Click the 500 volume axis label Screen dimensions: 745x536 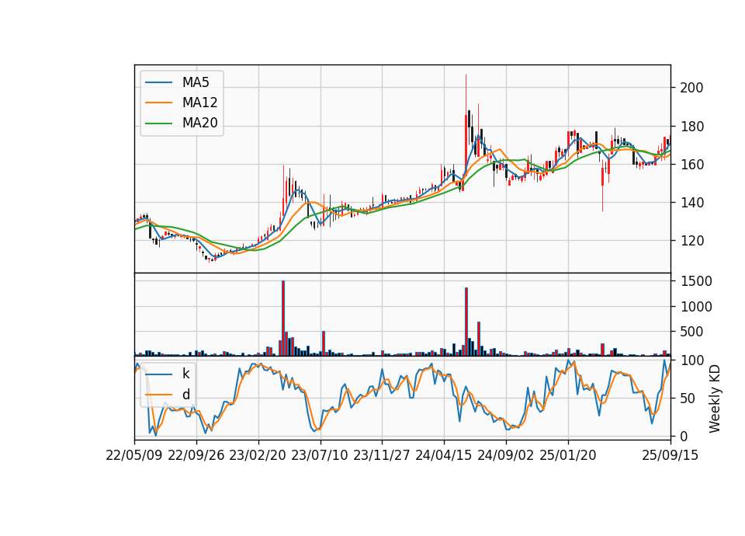pos(691,332)
